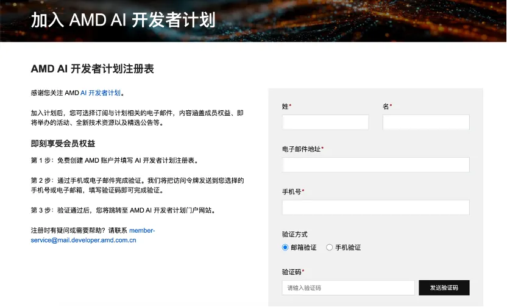Click the 姓 (last name) input field
Screen dimensions: 507x307
point(325,122)
